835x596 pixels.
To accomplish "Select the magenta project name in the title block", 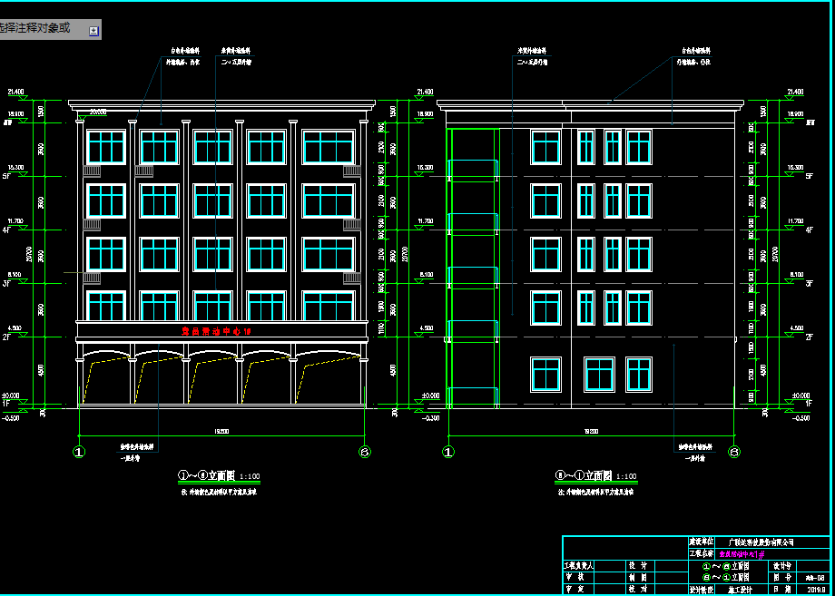I will coord(743,552).
